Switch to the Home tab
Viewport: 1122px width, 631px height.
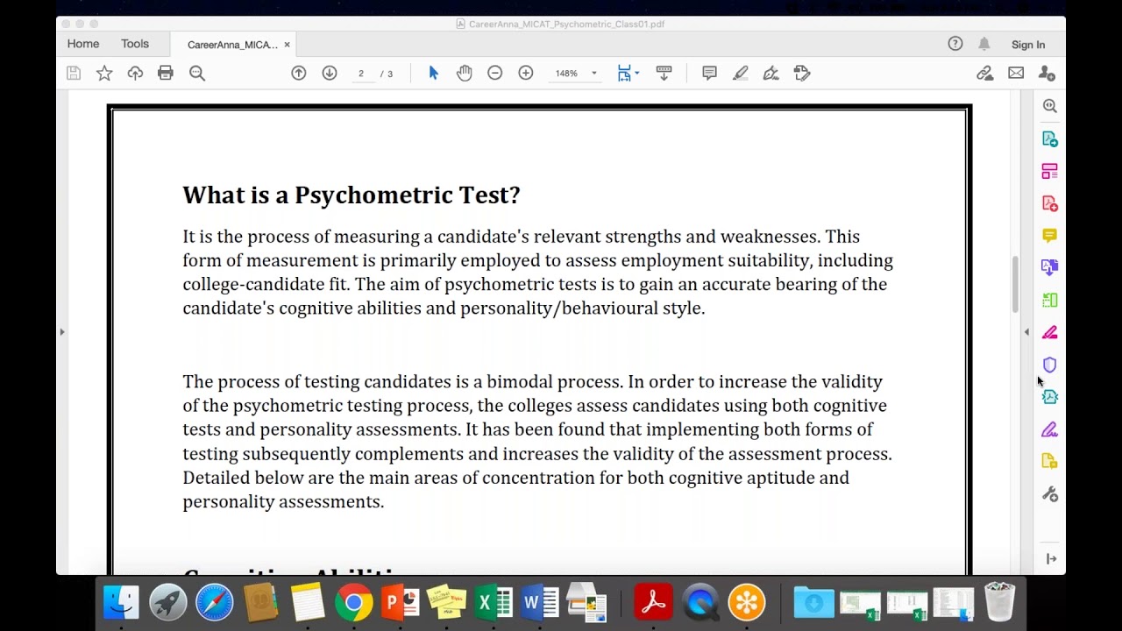(83, 44)
